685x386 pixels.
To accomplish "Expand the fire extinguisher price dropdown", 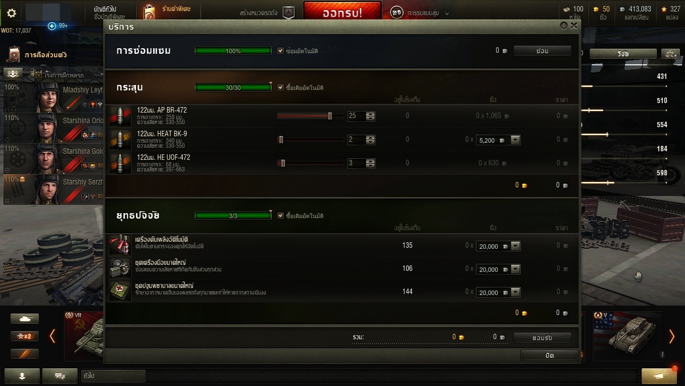I will click(x=515, y=246).
